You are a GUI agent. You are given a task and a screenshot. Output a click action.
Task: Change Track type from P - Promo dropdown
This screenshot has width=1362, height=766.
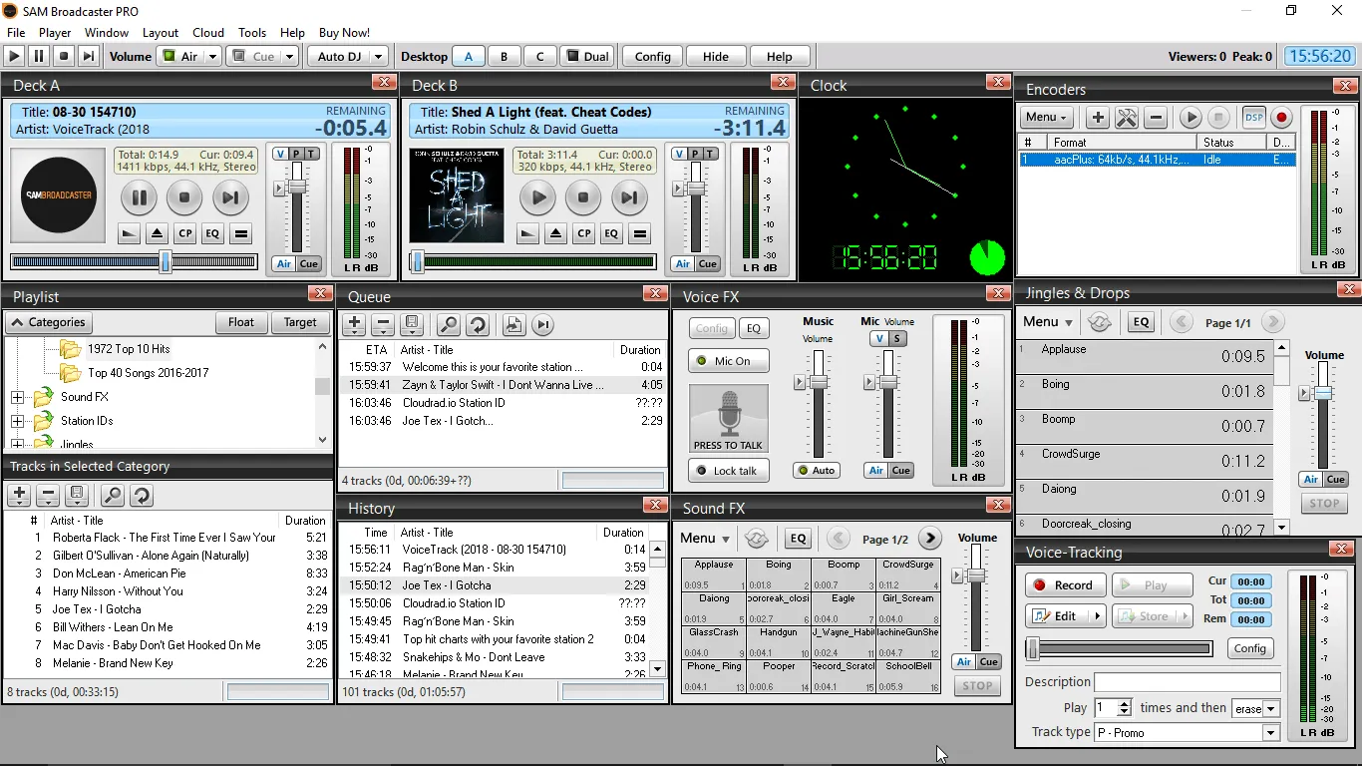(1268, 731)
